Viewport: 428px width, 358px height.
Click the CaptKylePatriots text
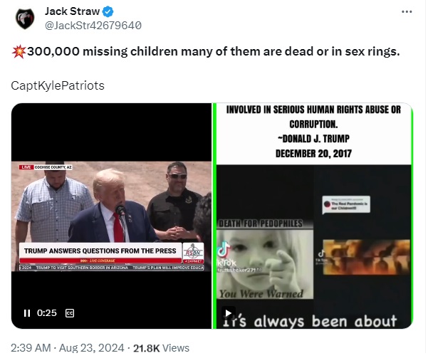58,86
